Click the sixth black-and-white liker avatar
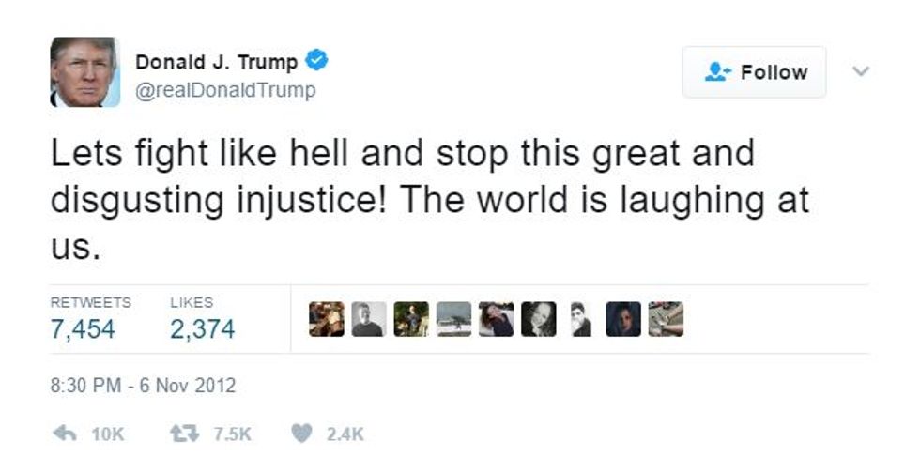 pos(538,319)
